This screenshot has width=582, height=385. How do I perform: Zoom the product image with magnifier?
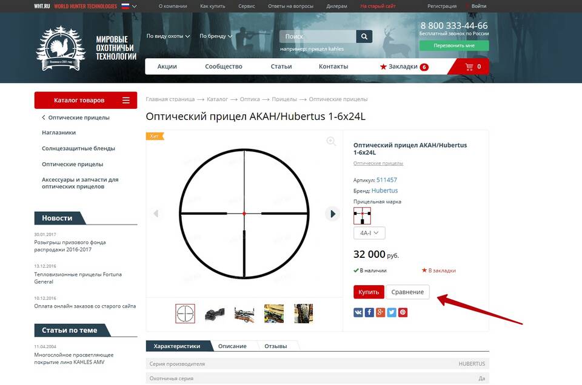click(x=331, y=141)
